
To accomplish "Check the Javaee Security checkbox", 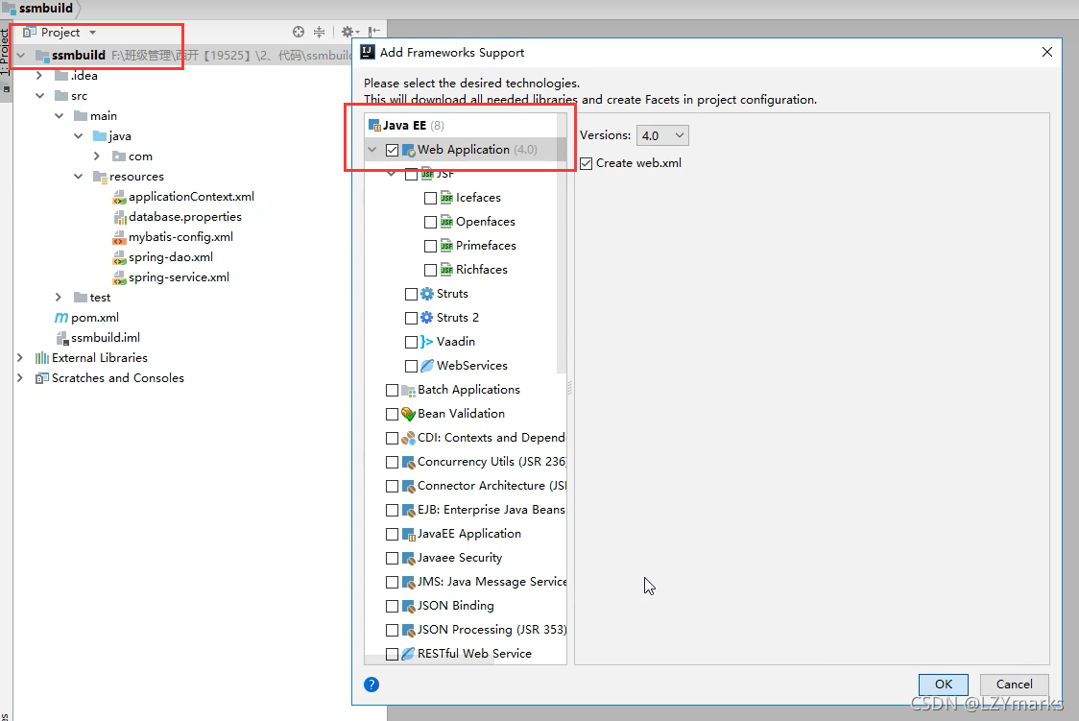I will pyautogui.click(x=393, y=558).
